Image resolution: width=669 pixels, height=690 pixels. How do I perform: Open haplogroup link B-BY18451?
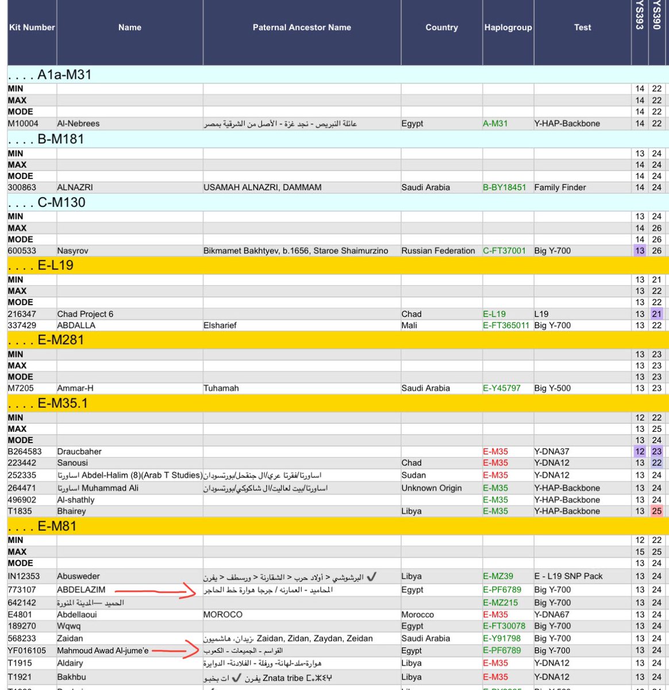coord(505,187)
